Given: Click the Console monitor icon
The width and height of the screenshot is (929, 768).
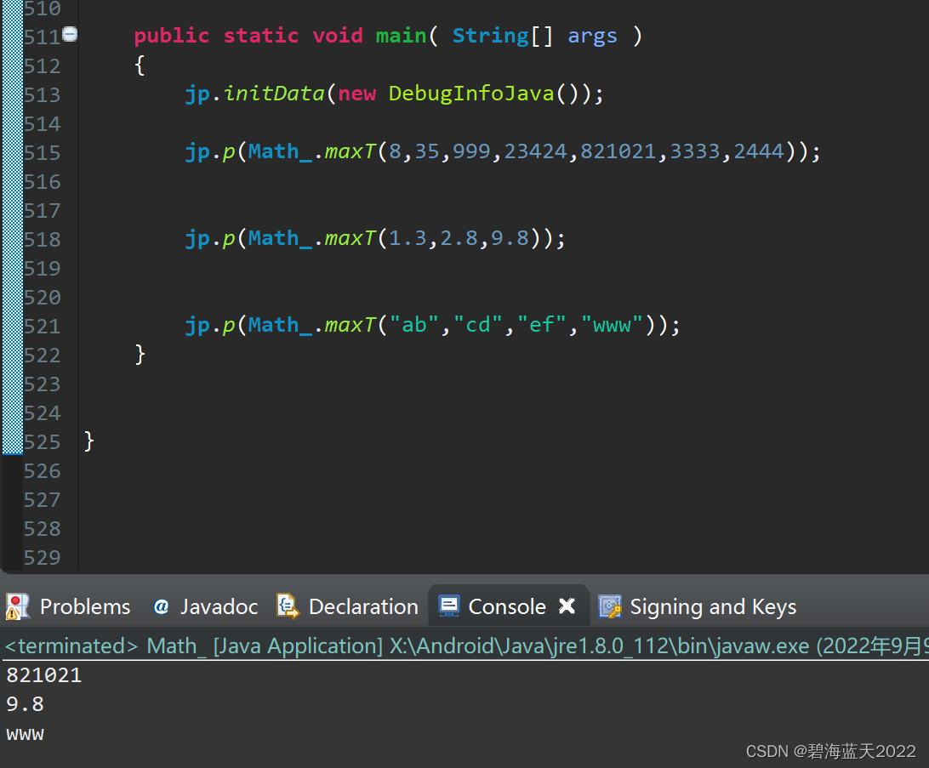Looking at the screenshot, I should pyautogui.click(x=449, y=606).
